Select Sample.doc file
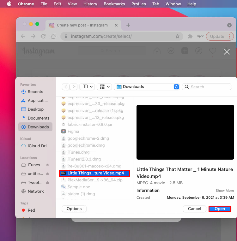This screenshot has height=241, width=237. tap(94, 187)
